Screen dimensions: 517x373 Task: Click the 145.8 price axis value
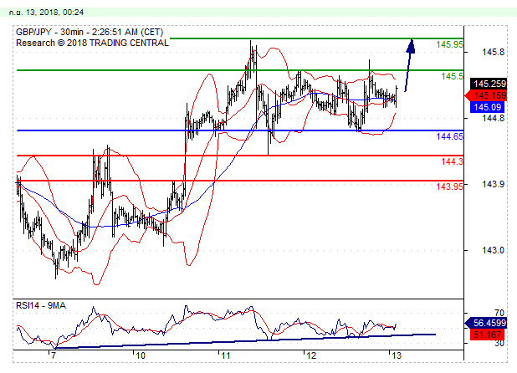tap(493, 52)
